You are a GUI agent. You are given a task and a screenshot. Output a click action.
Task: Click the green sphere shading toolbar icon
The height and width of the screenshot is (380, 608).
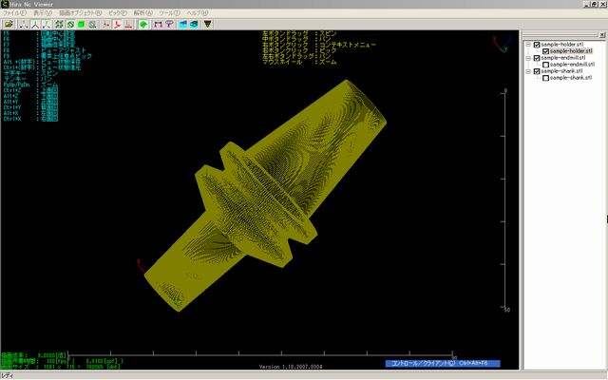pyautogui.click(x=143, y=24)
